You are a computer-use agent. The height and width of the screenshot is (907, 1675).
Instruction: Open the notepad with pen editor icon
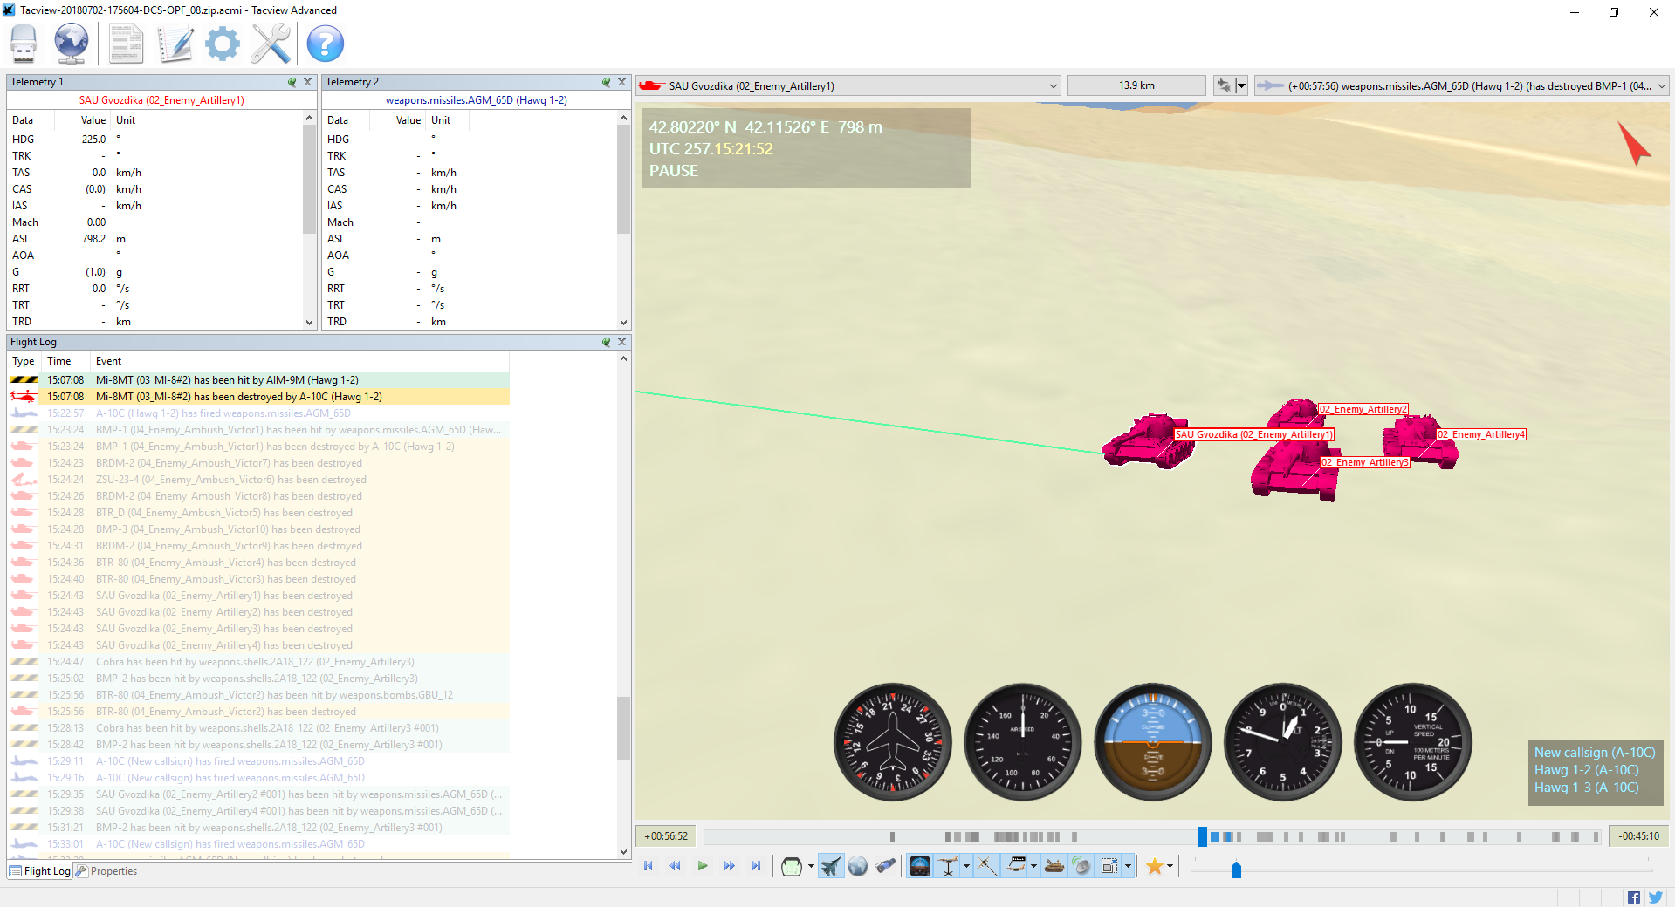coord(175,44)
